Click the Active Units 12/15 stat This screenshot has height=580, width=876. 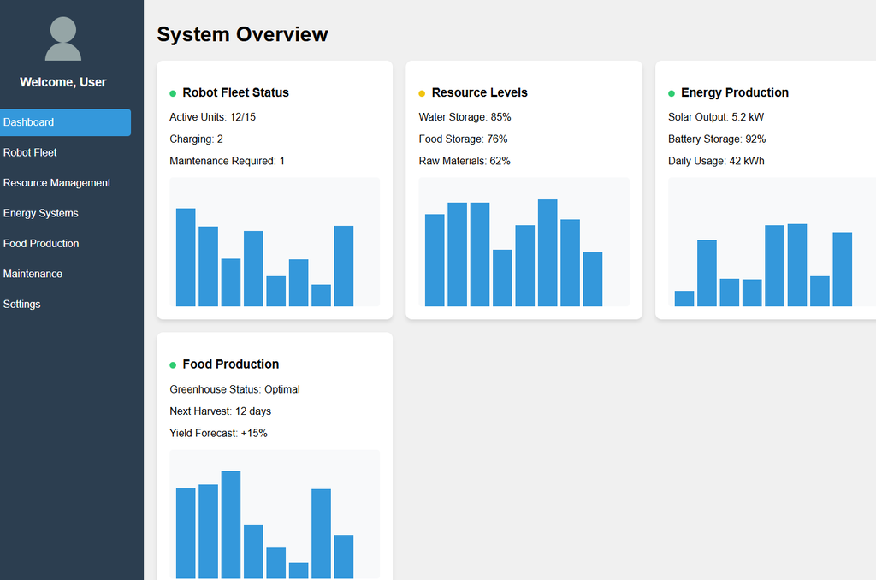[x=212, y=116]
